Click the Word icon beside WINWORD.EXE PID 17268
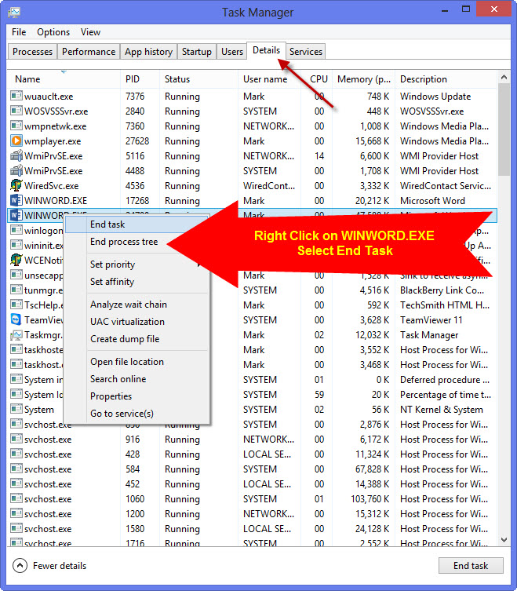Screen dimensions: 517x591 pos(16,200)
